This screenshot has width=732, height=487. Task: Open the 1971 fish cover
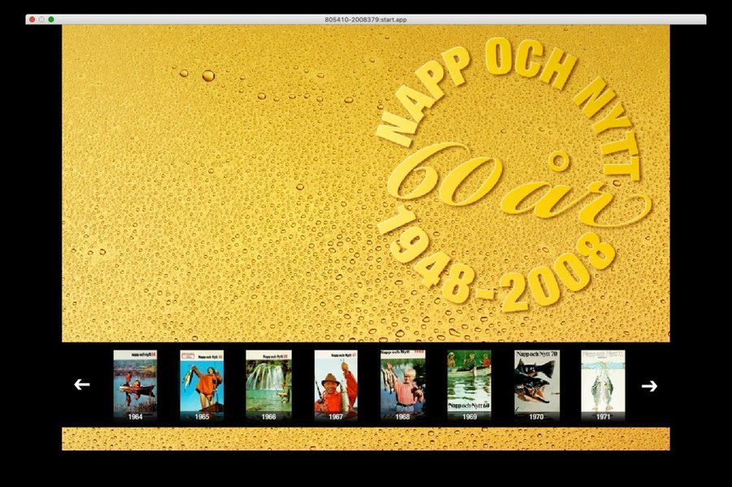coord(603,385)
